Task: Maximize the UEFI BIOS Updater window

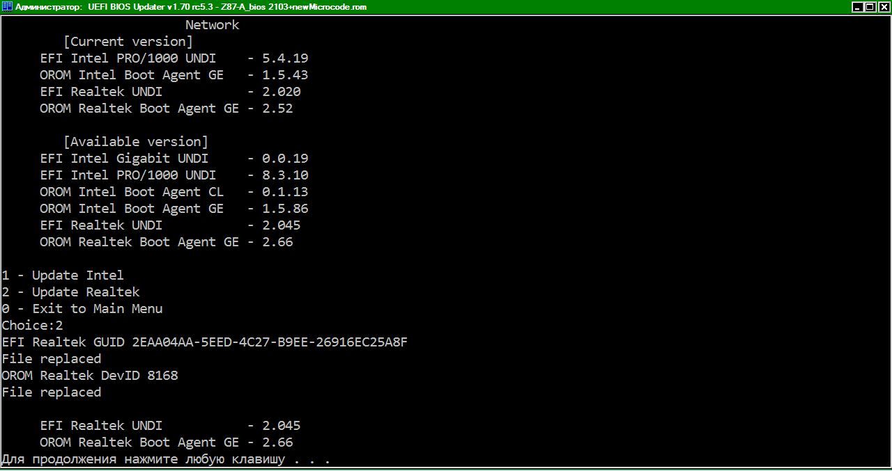Action: (x=870, y=7)
